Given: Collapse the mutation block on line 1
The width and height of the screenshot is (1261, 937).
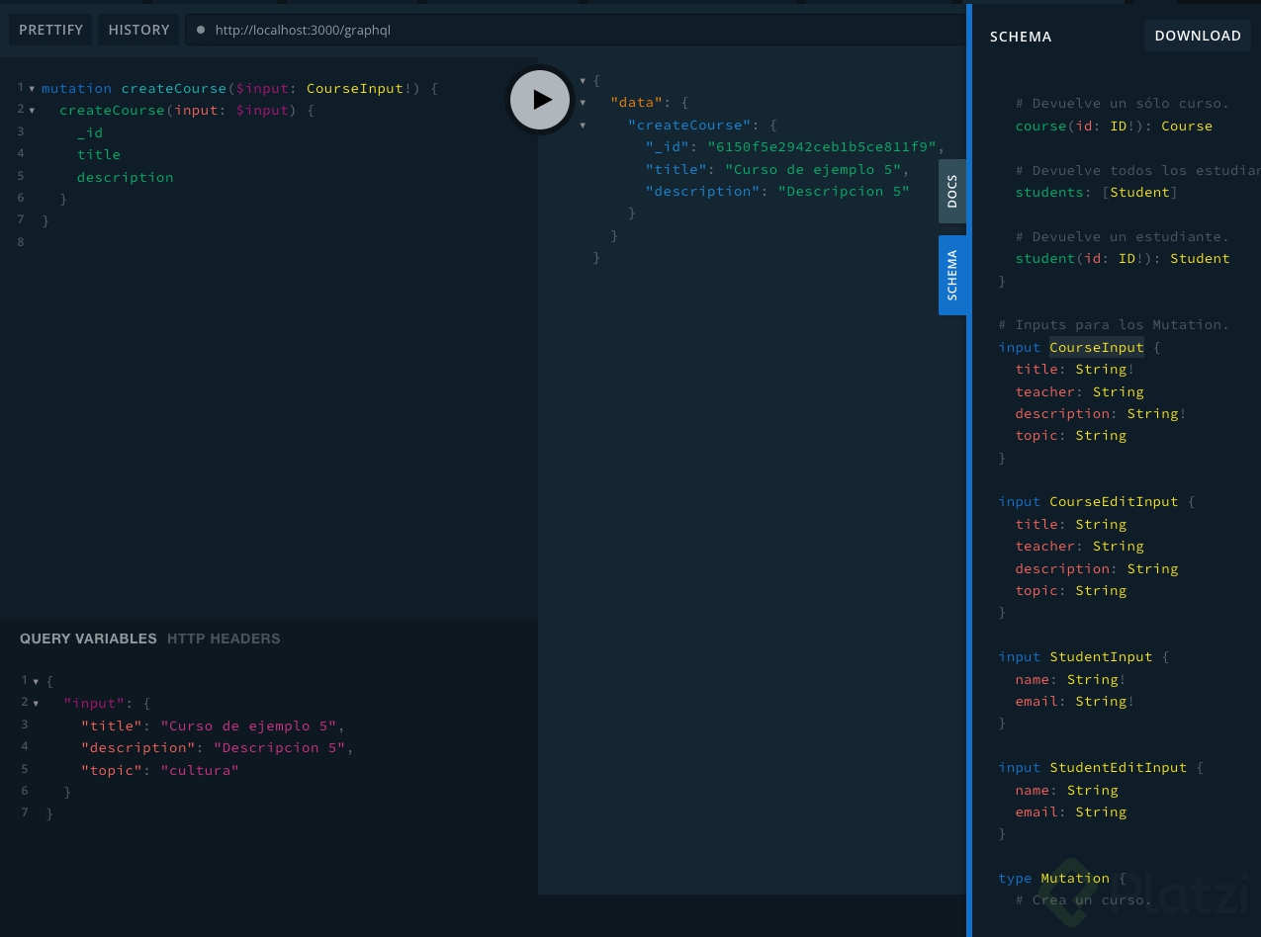Looking at the screenshot, I should coord(33,88).
